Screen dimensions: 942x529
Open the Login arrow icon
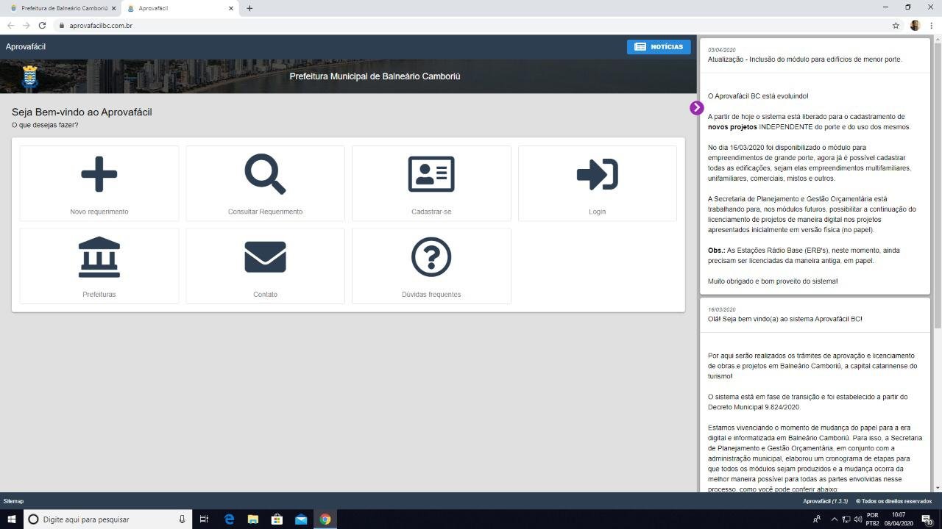pyautogui.click(x=597, y=174)
